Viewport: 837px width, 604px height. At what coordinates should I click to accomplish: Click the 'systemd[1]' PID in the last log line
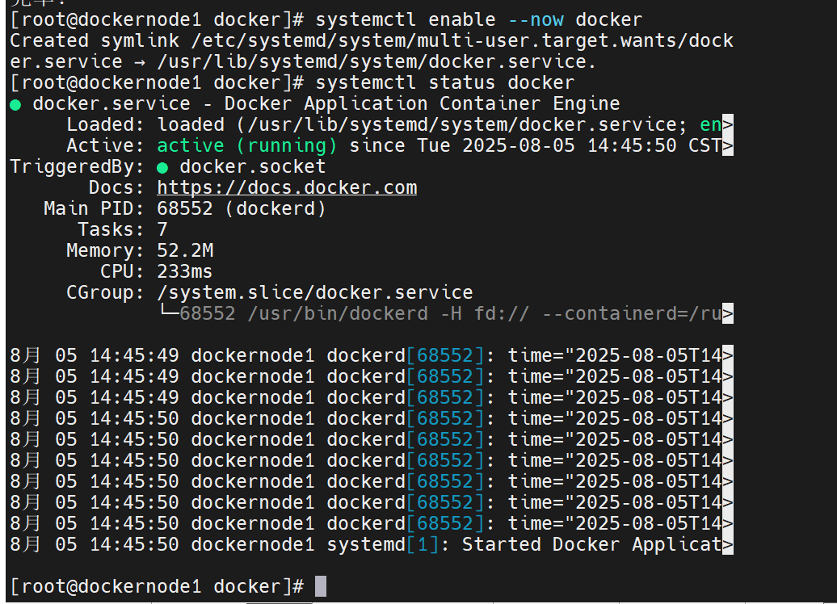tap(383, 545)
